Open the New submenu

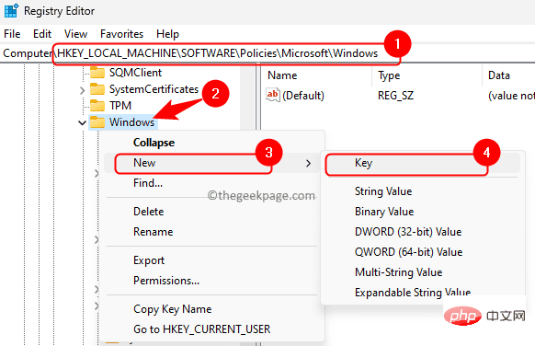click(x=211, y=163)
